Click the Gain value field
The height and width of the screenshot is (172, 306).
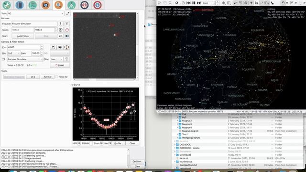pyautogui.click(x=36, y=53)
